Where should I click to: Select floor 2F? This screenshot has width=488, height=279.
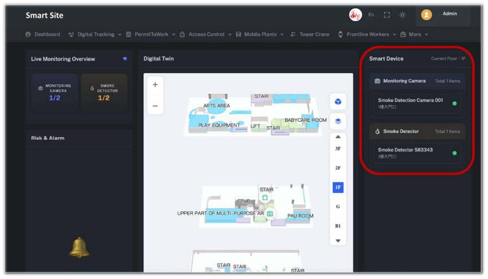(338, 168)
